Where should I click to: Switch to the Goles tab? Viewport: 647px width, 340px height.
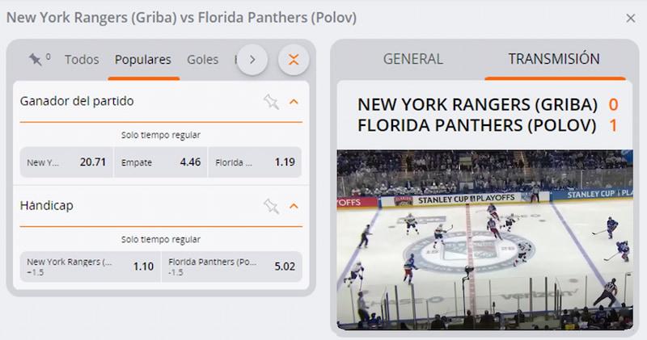tap(203, 60)
